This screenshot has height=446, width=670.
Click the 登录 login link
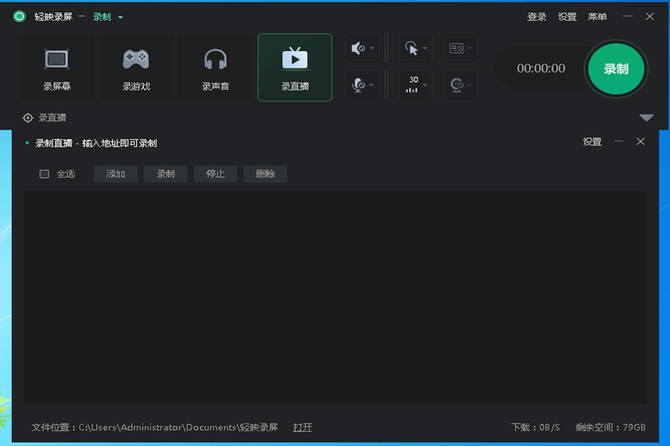537,17
